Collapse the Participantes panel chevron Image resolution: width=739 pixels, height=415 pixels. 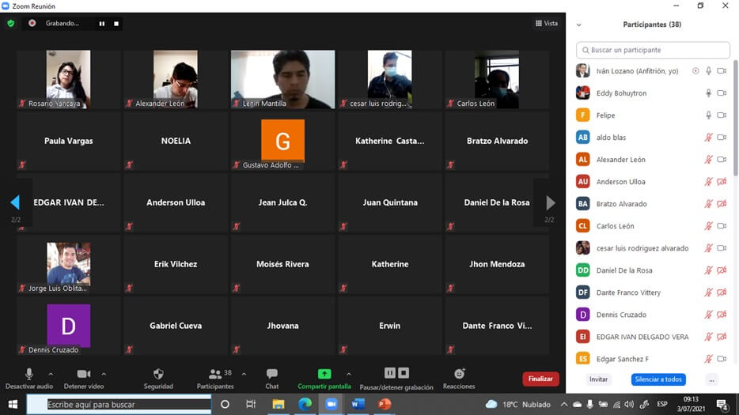click(579, 25)
